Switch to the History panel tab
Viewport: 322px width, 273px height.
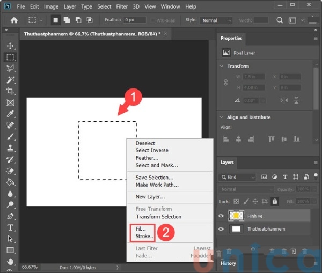(228, 263)
